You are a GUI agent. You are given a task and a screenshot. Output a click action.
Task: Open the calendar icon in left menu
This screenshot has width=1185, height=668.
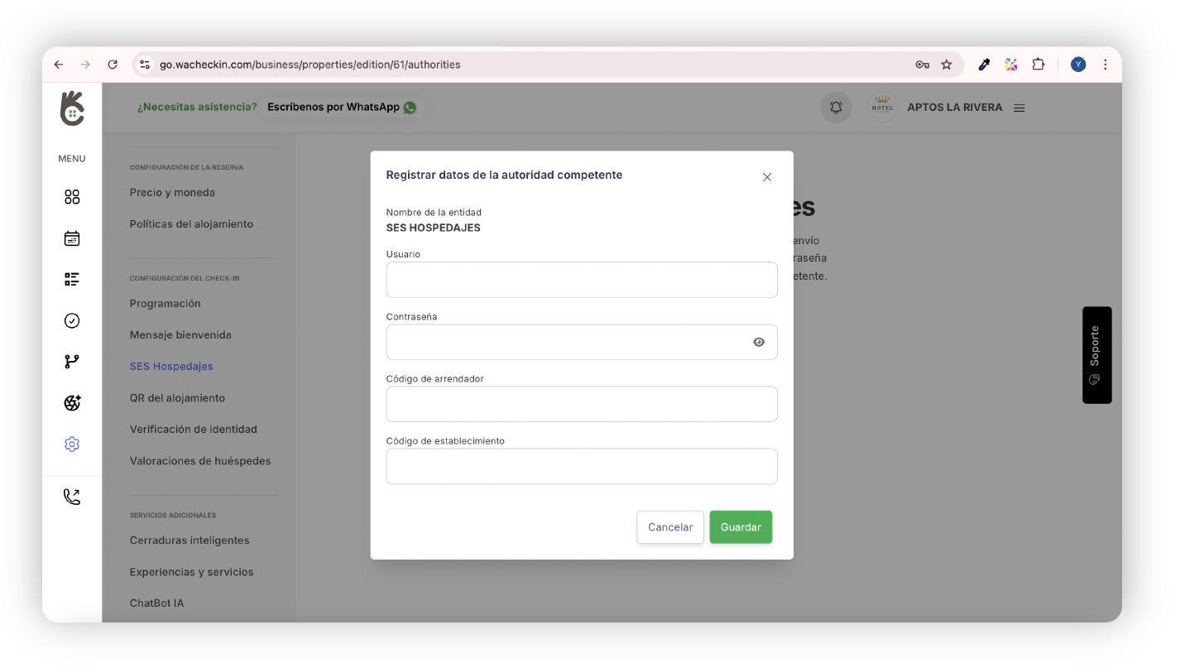(x=72, y=238)
